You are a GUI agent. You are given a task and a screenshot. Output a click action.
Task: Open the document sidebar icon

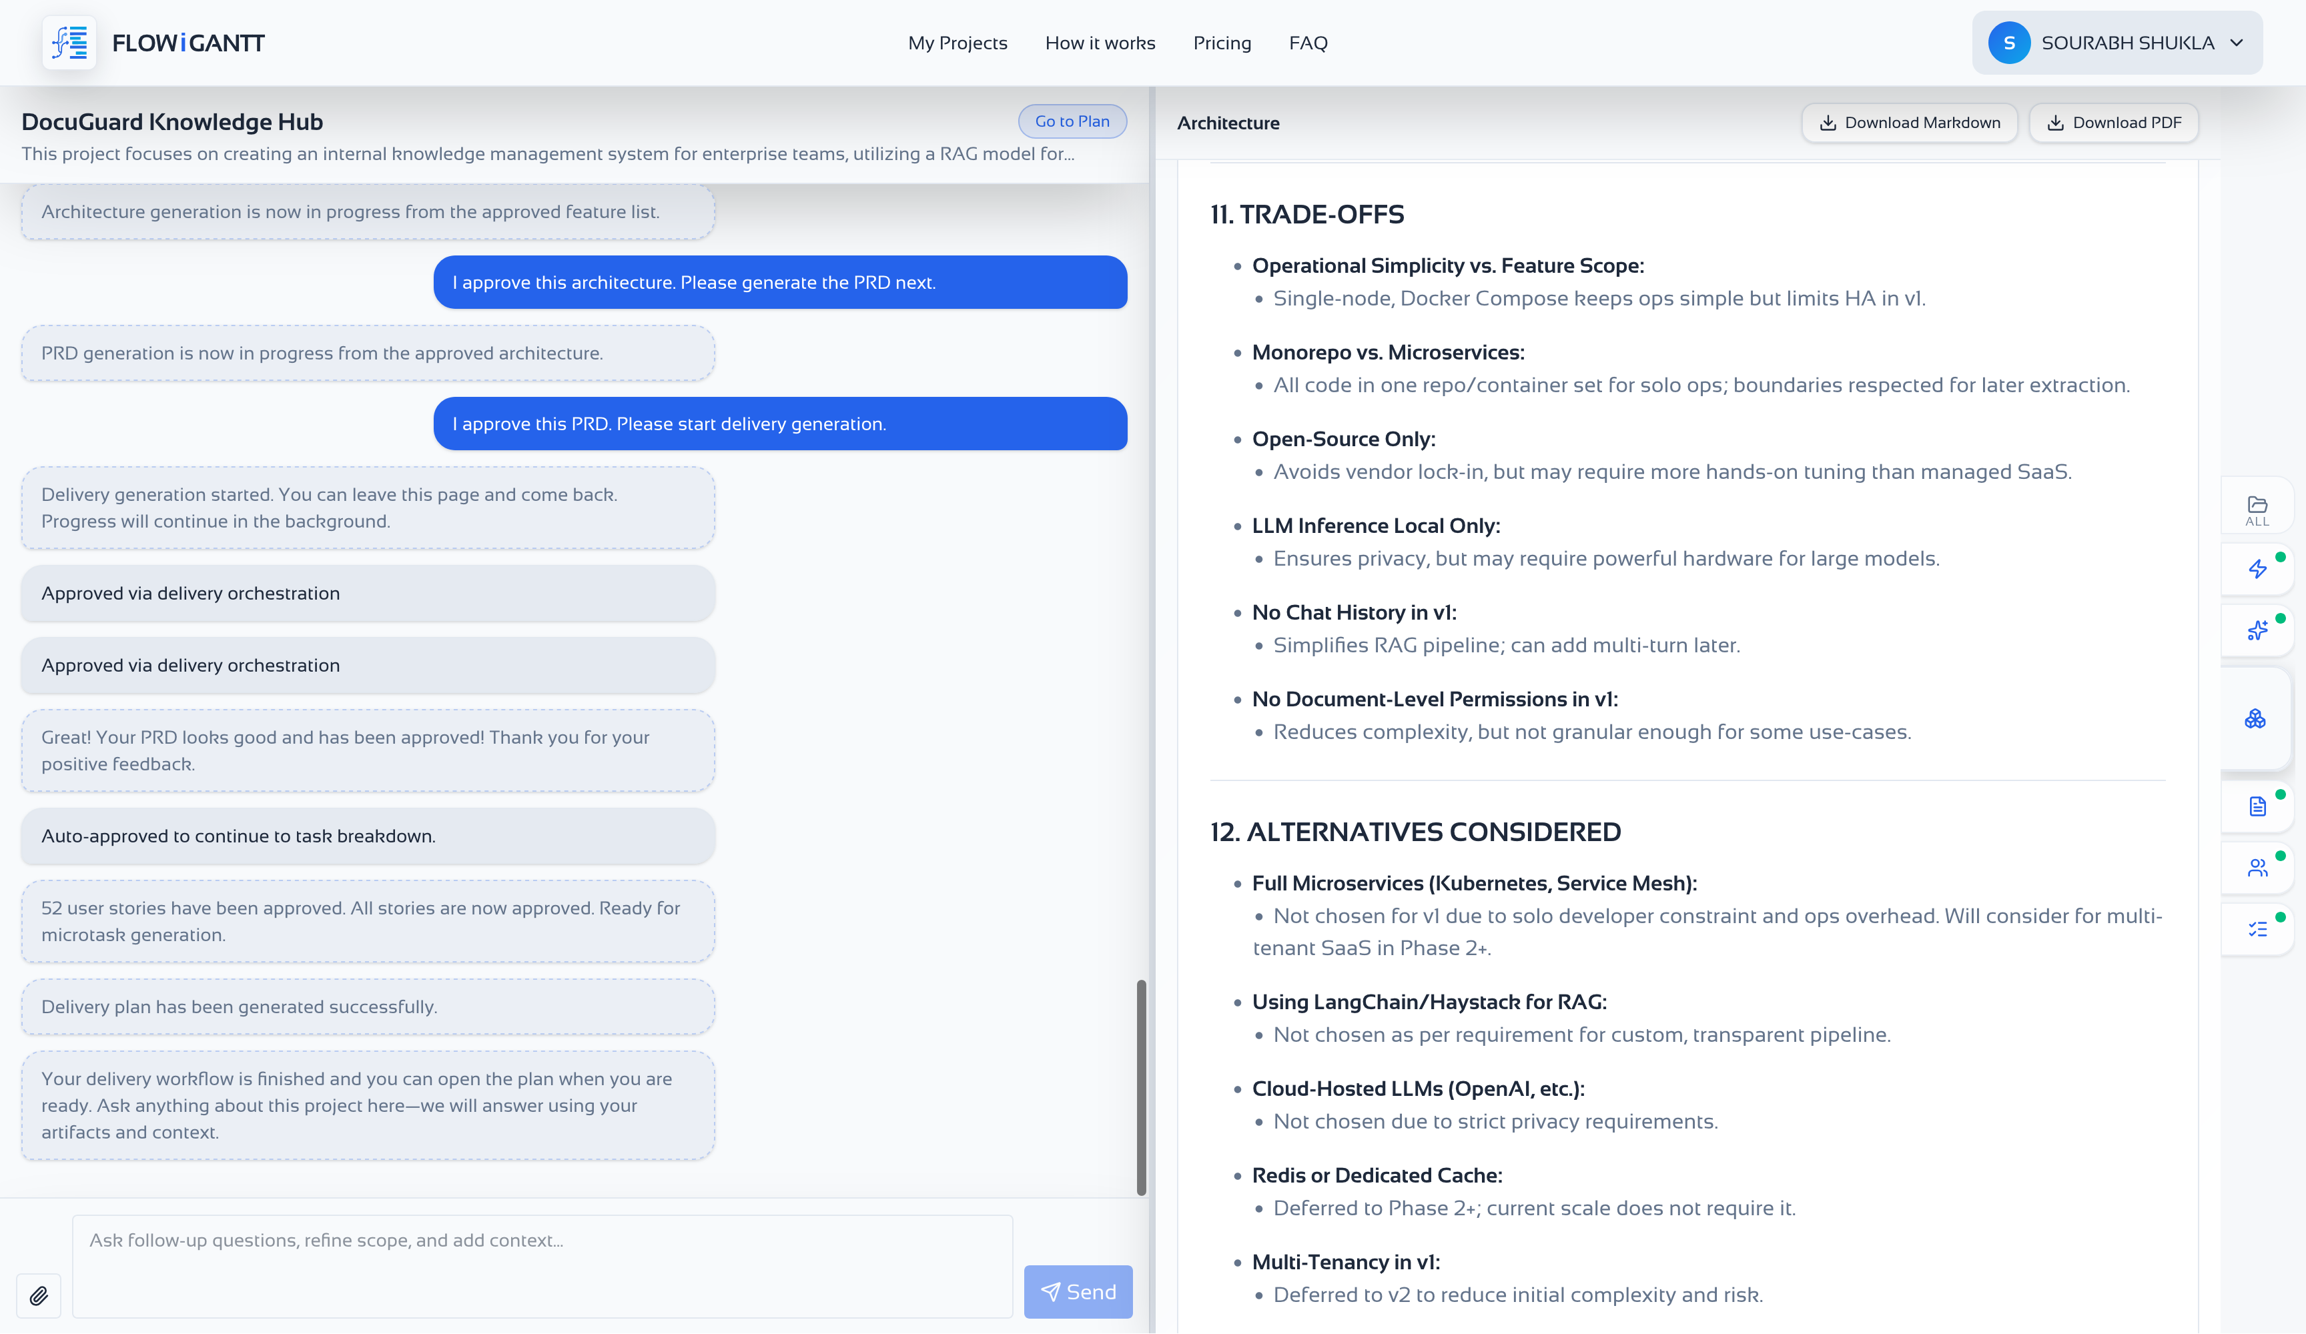[2257, 806]
